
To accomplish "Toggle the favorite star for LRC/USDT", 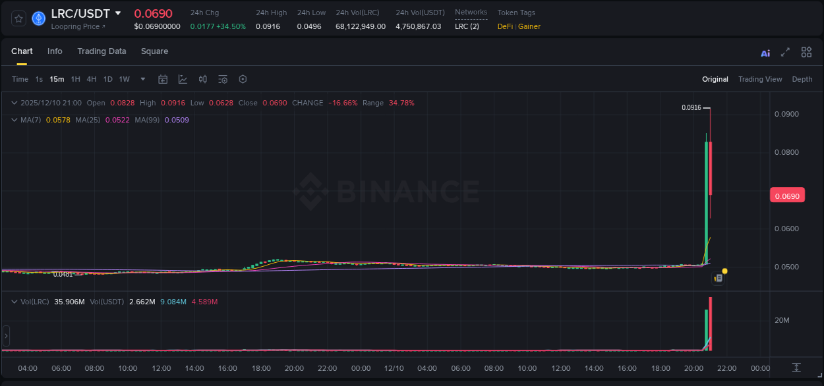I will tap(18, 18).
